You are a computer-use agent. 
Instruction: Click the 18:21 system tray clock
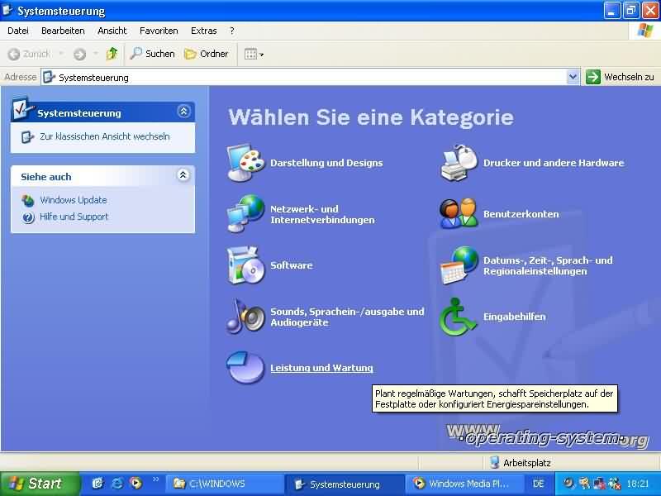coord(637,484)
